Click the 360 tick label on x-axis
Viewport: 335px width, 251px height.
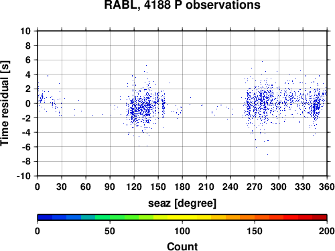327,187
